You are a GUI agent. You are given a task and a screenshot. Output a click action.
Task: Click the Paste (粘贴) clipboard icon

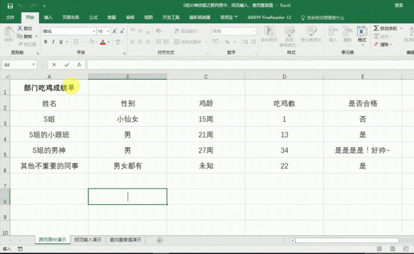9,32
